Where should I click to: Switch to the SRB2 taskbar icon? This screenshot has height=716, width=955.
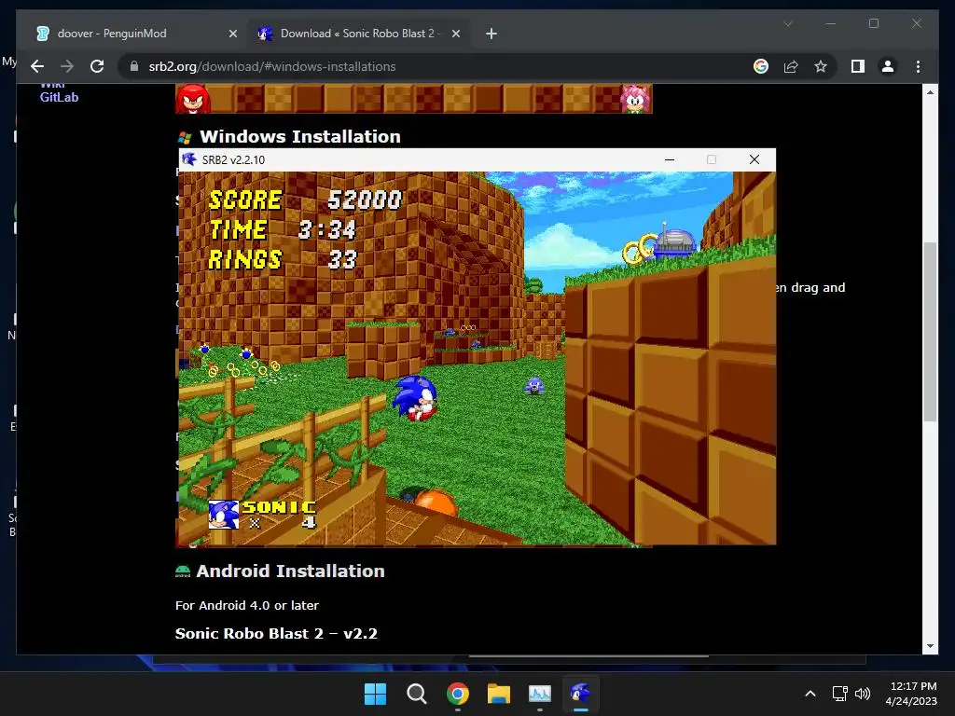580,694
